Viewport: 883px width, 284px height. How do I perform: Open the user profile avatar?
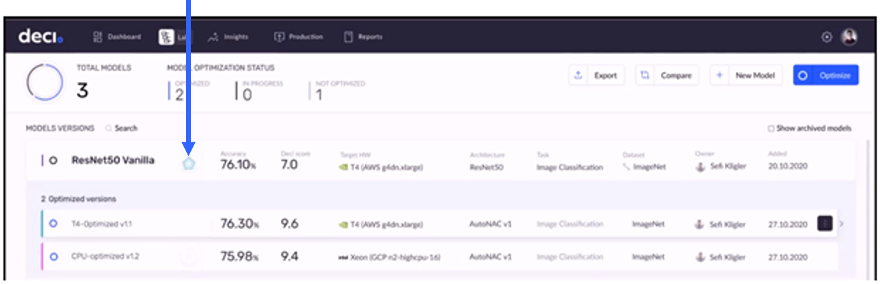point(849,37)
